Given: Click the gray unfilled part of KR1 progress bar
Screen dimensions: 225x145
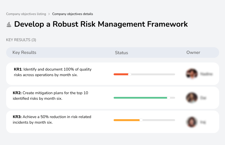Looking at the screenshot, I should 153,74.
